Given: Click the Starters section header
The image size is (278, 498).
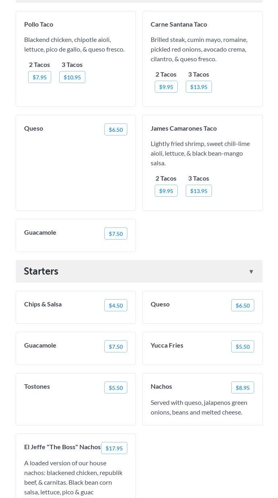Looking at the screenshot, I should pos(139,271).
